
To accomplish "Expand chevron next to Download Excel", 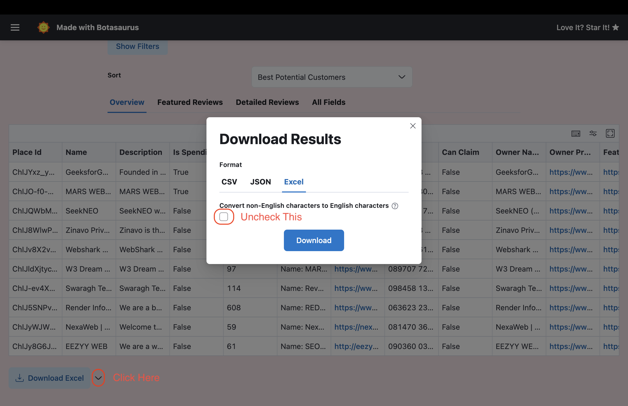I will tap(98, 378).
